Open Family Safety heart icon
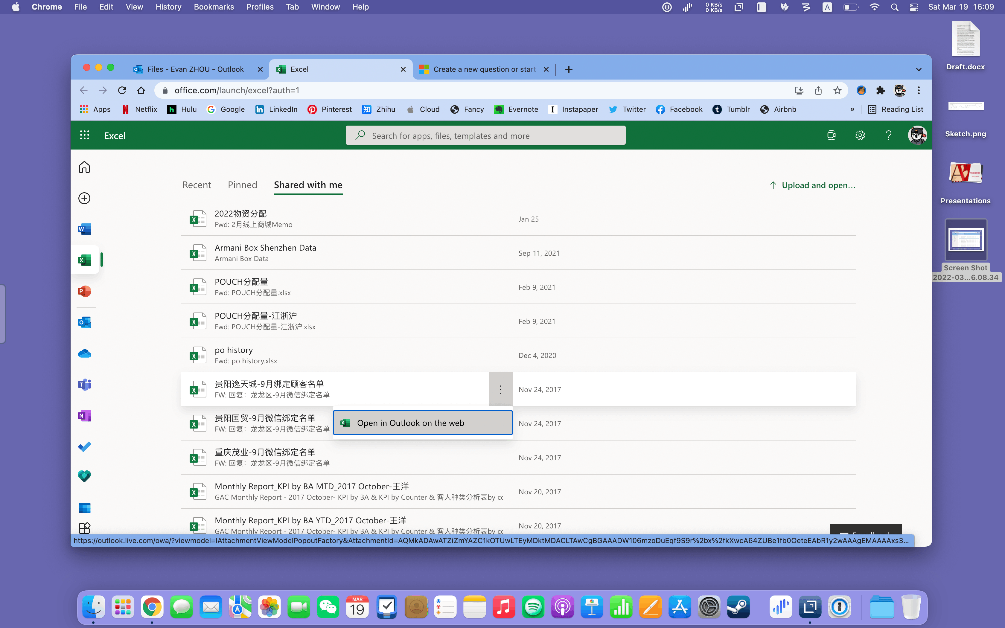 (x=84, y=476)
